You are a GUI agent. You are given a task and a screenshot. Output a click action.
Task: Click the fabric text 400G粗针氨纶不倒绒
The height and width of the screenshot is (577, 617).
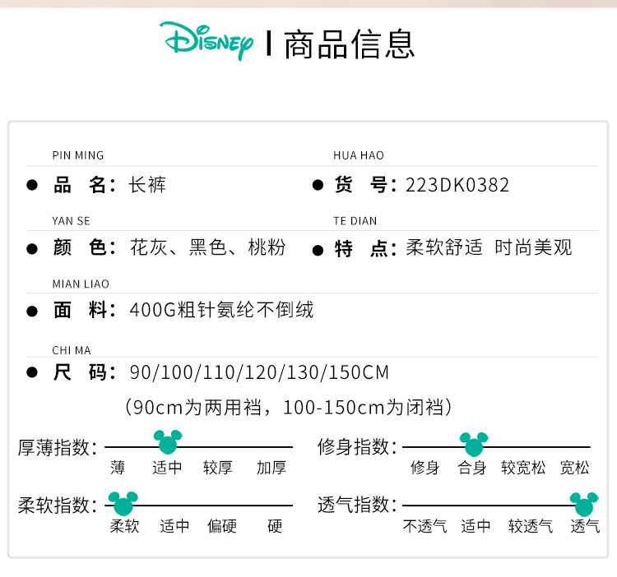coord(222,311)
